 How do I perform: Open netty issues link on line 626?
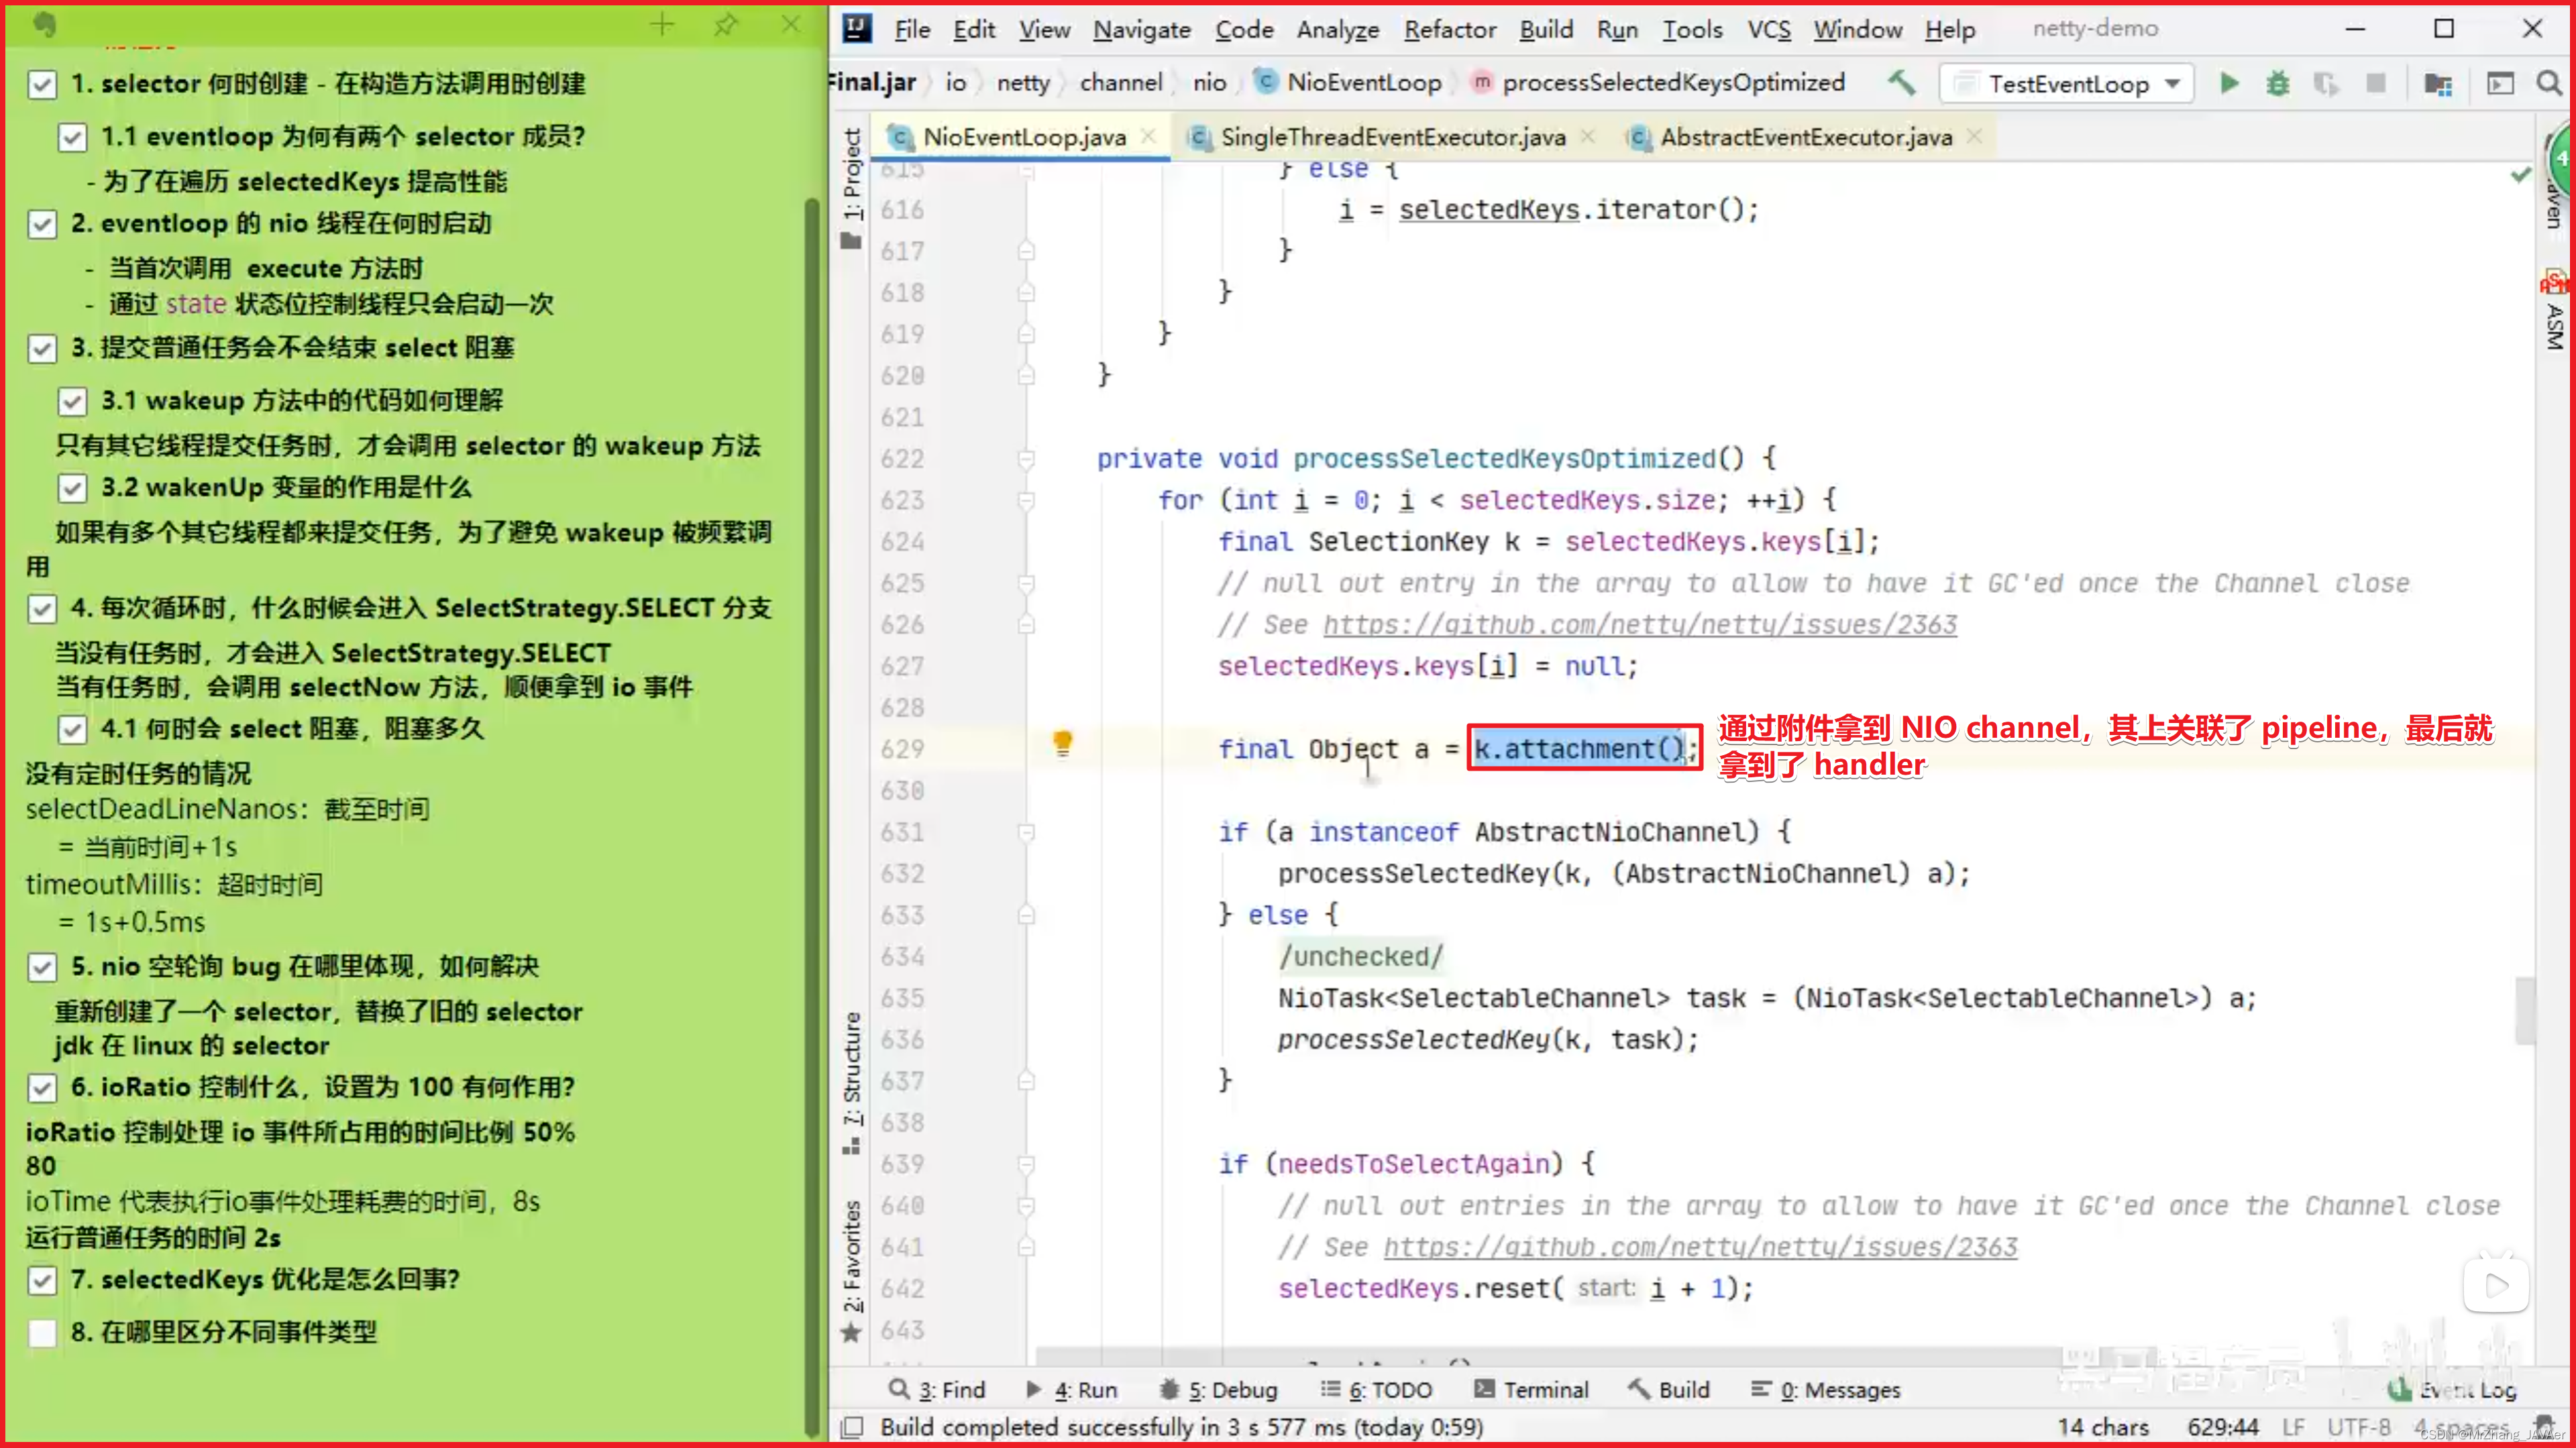coord(1640,625)
